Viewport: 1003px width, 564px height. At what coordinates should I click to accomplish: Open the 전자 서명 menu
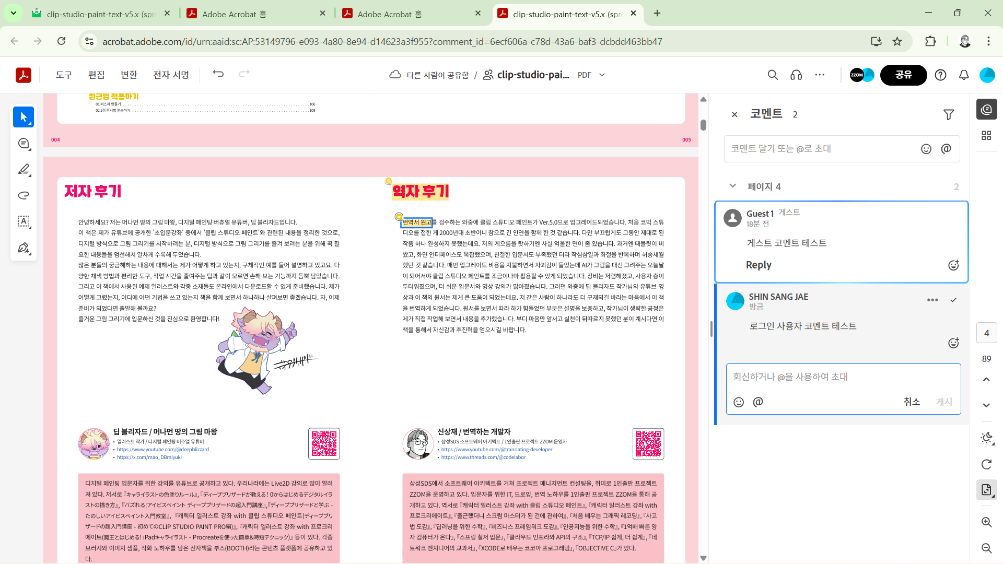(x=171, y=75)
